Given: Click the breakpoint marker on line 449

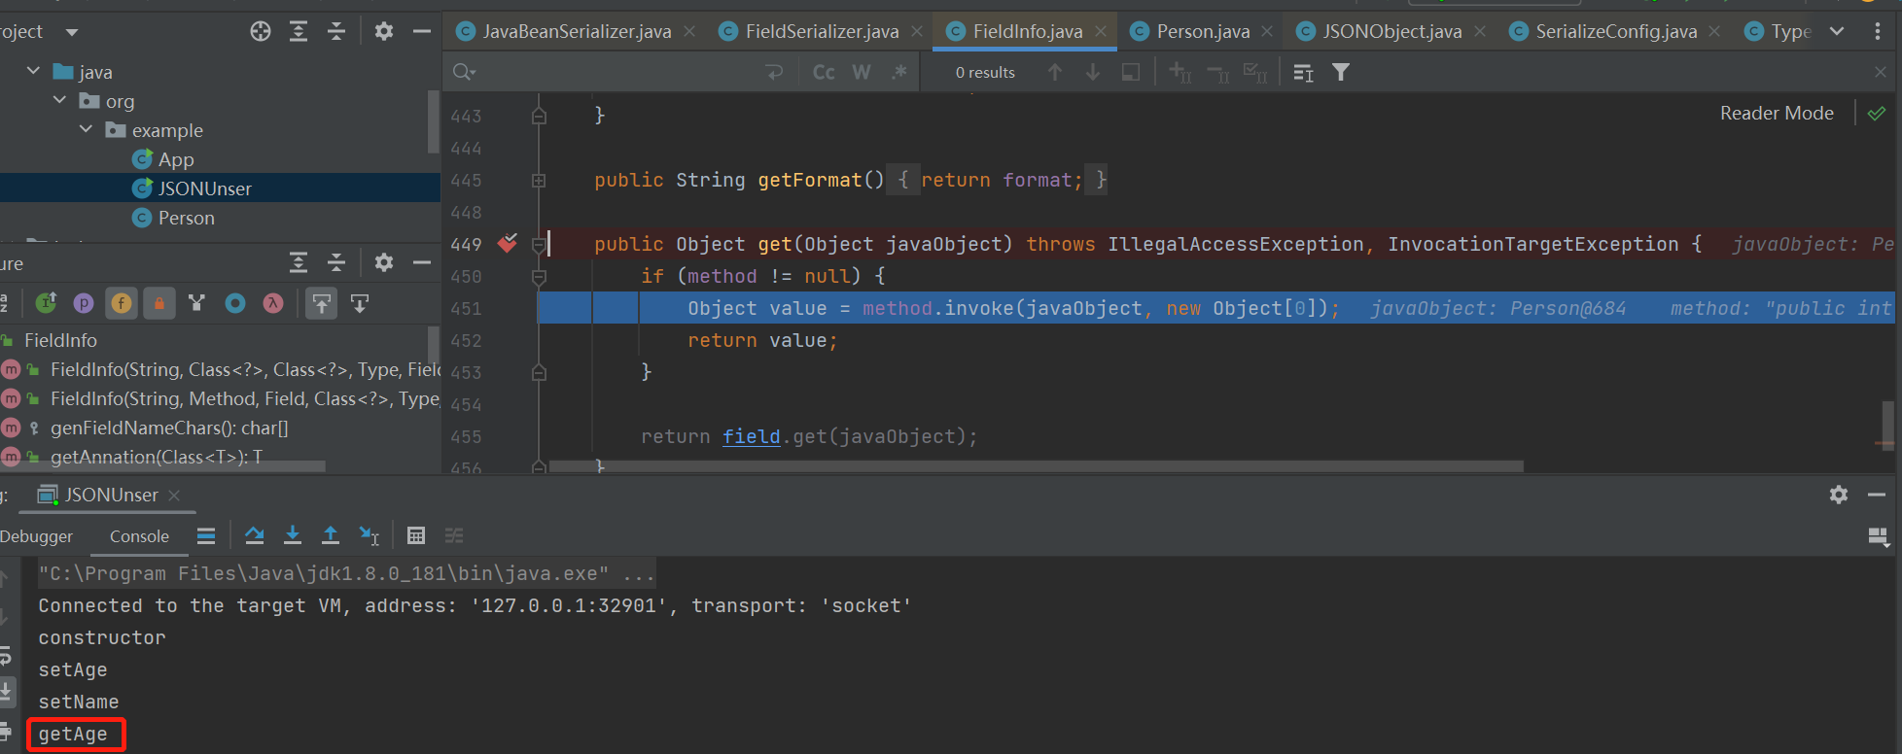Looking at the screenshot, I should pos(508,244).
